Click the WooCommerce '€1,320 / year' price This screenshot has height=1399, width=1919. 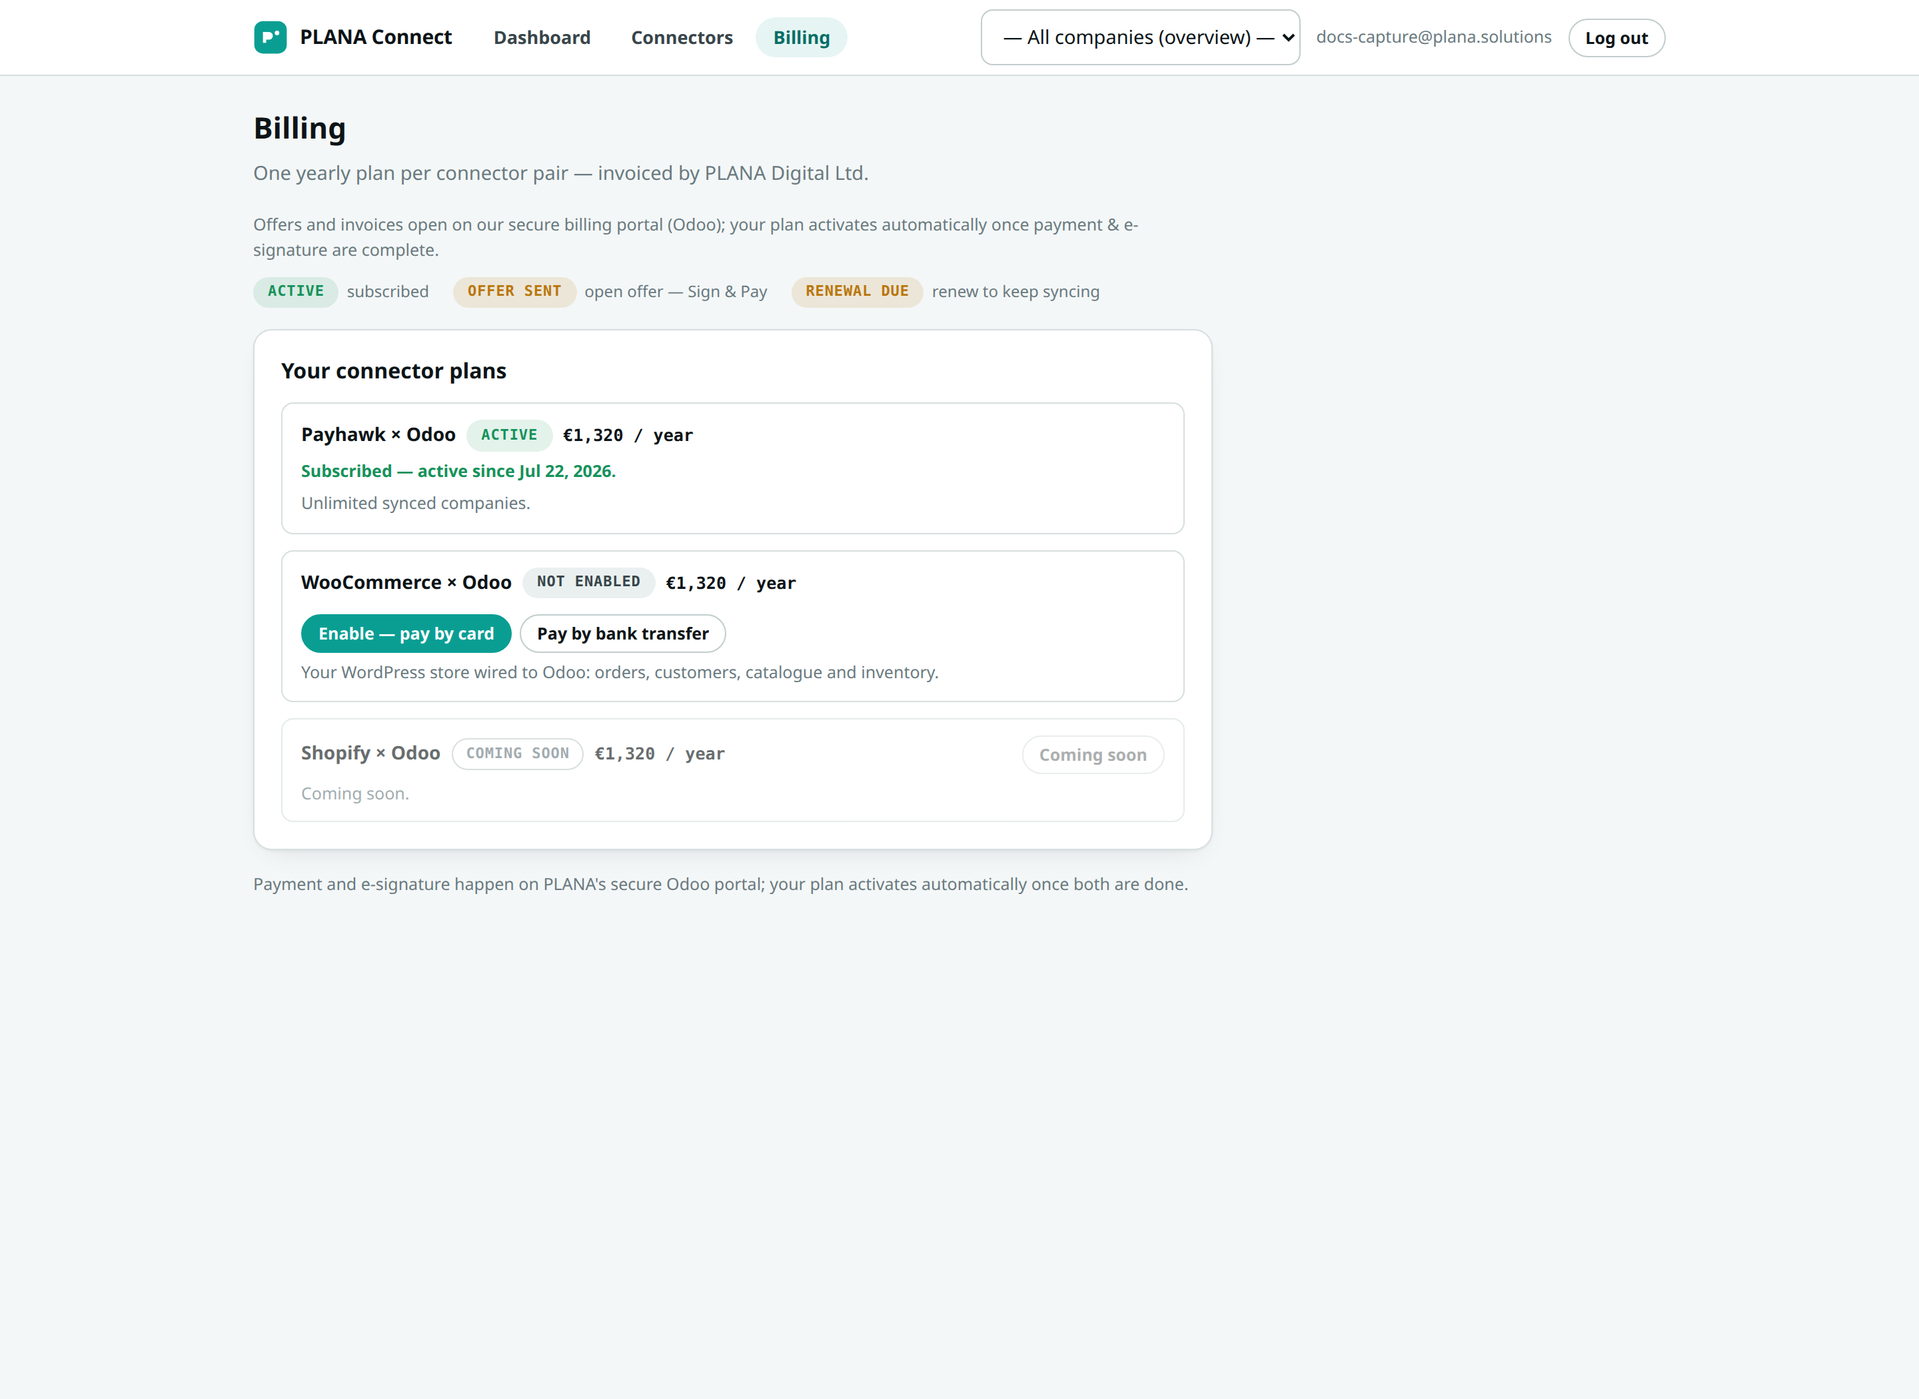(x=731, y=583)
